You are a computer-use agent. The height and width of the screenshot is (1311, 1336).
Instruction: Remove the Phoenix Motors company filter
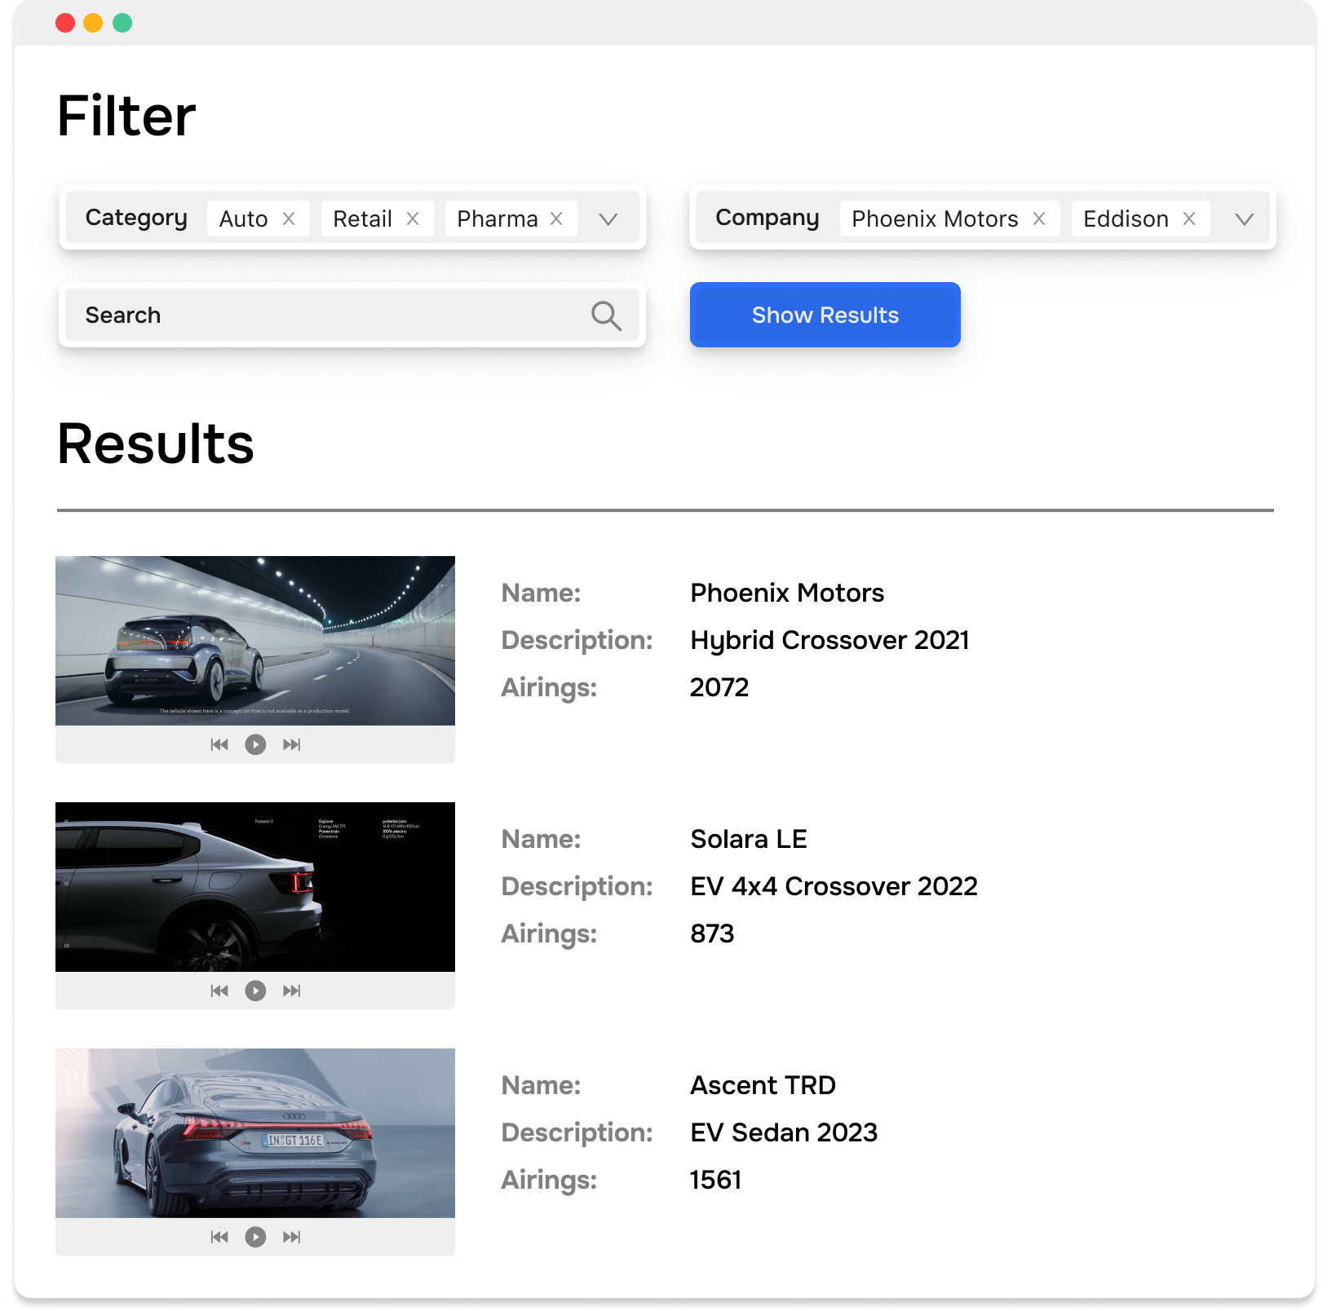(x=1039, y=218)
